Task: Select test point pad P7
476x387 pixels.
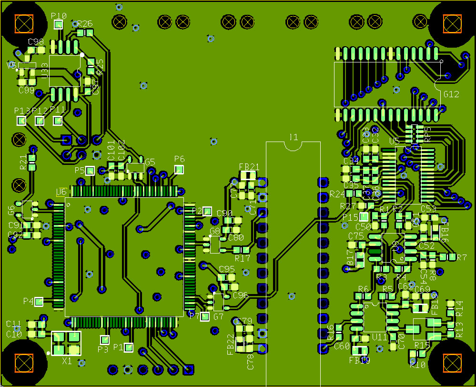Action: click(205, 316)
